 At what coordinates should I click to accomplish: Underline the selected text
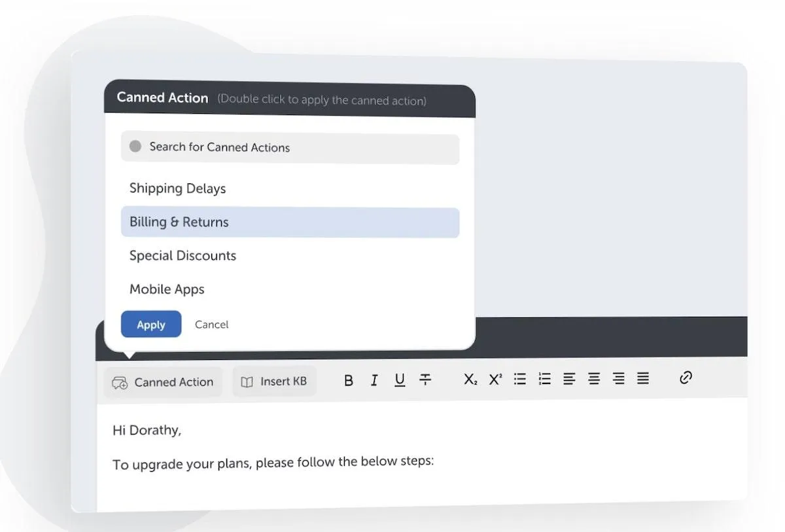400,380
